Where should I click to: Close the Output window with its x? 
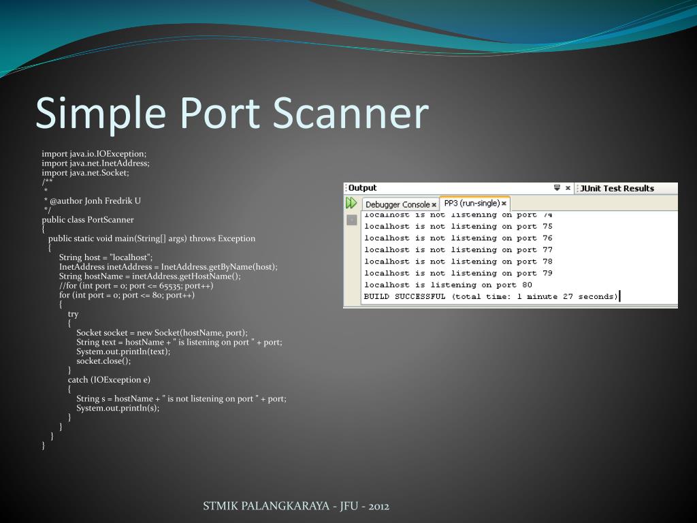pos(568,188)
